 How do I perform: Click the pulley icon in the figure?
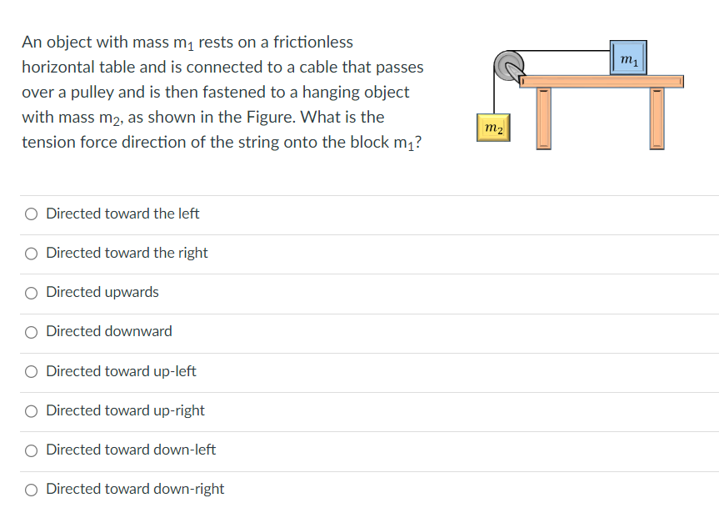pos(509,64)
